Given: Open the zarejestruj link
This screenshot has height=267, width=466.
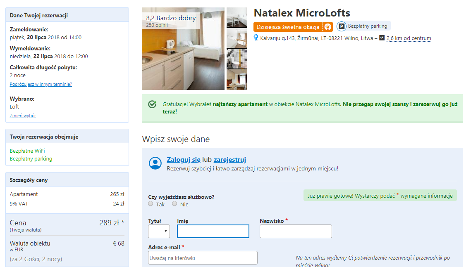Looking at the screenshot, I should [230, 160].
